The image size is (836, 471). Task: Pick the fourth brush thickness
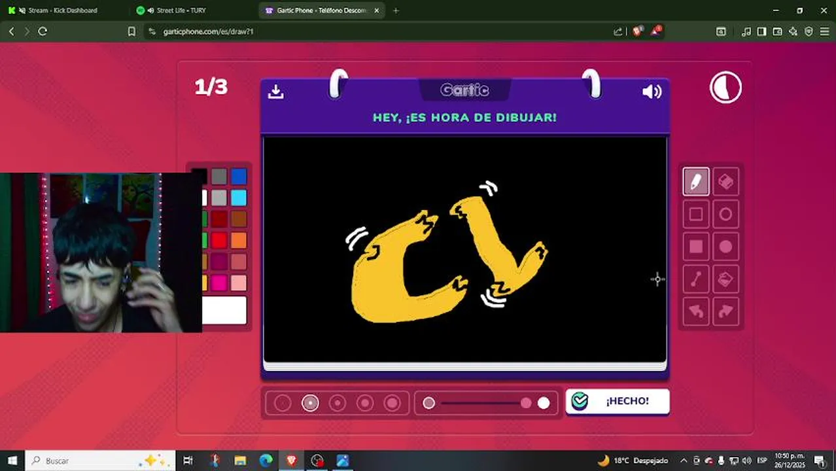[365, 403]
